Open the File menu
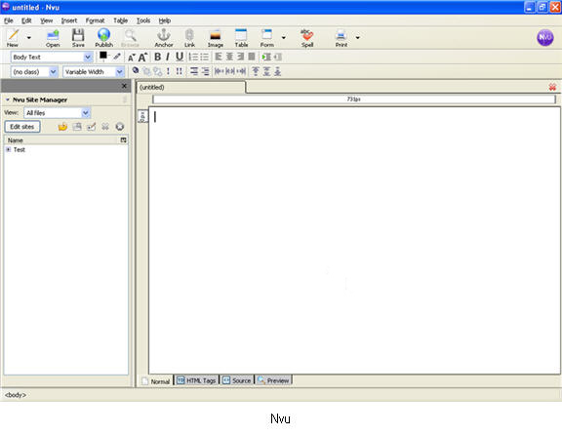The height and width of the screenshot is (435, 562). point(9,20)
